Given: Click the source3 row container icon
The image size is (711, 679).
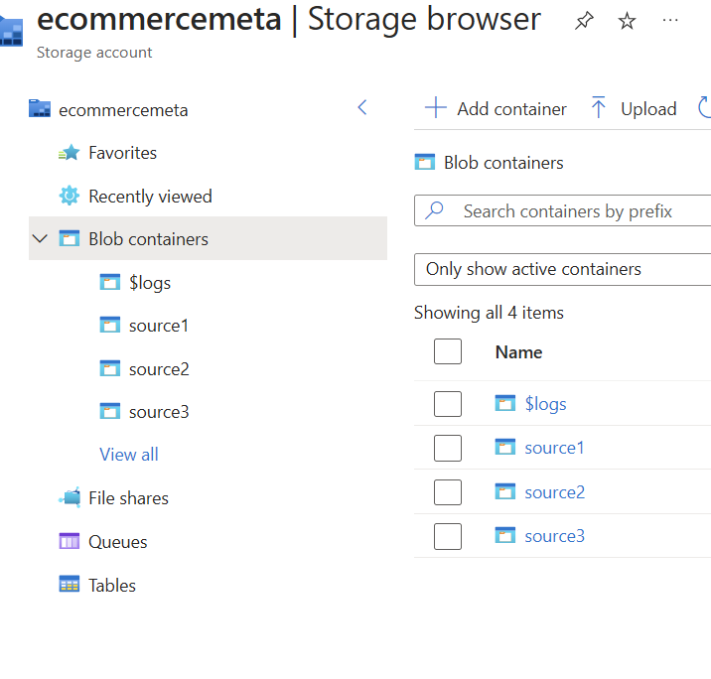Looking at the screenshot, I should point(505,535).
